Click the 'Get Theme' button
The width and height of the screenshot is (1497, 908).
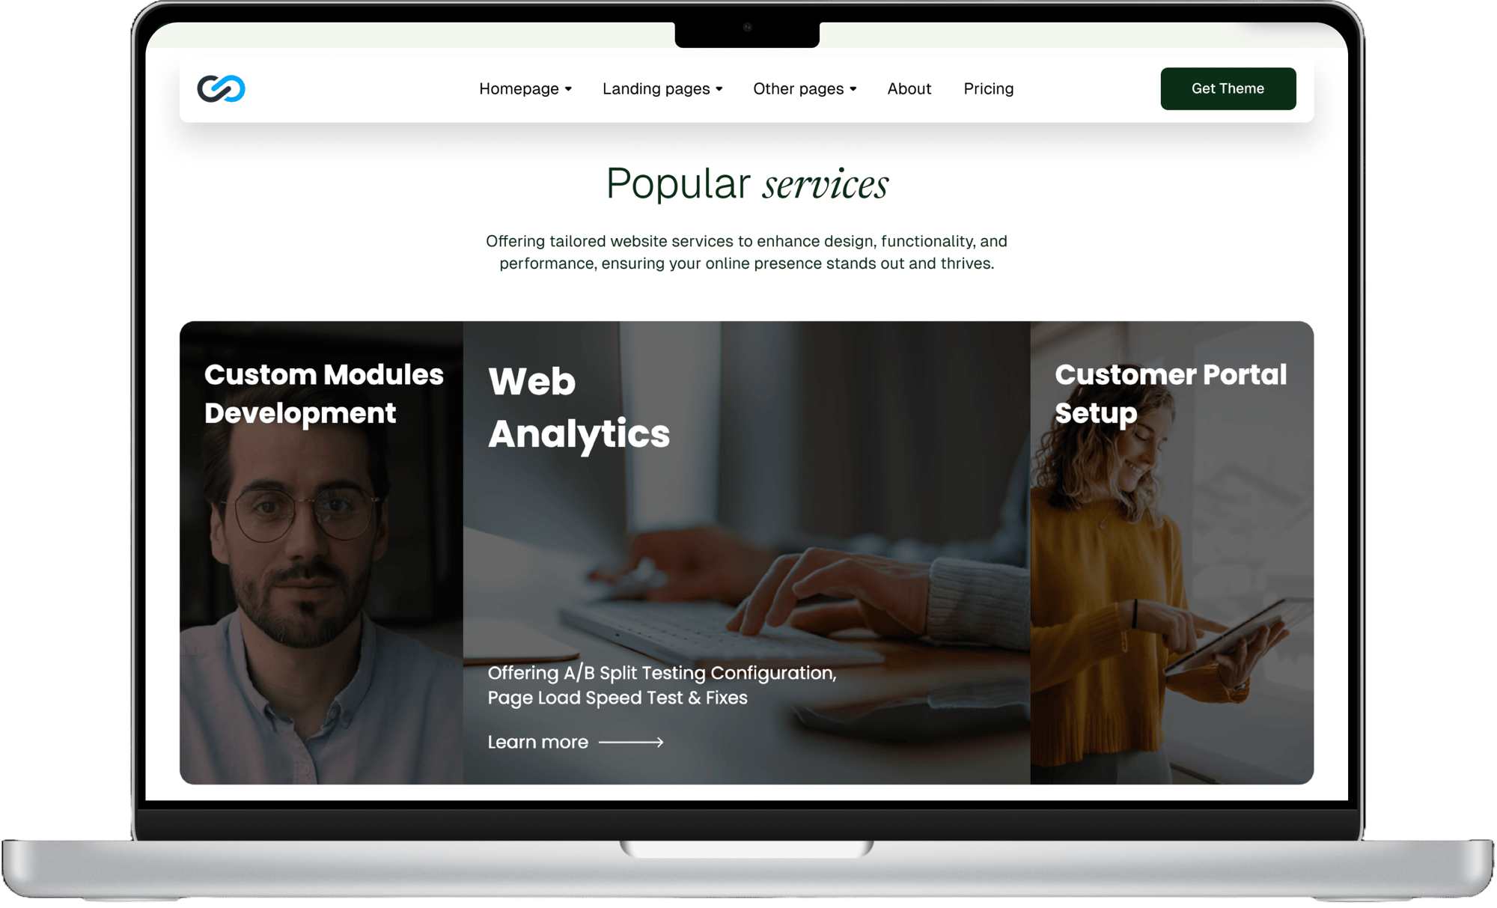[1228, 89]
